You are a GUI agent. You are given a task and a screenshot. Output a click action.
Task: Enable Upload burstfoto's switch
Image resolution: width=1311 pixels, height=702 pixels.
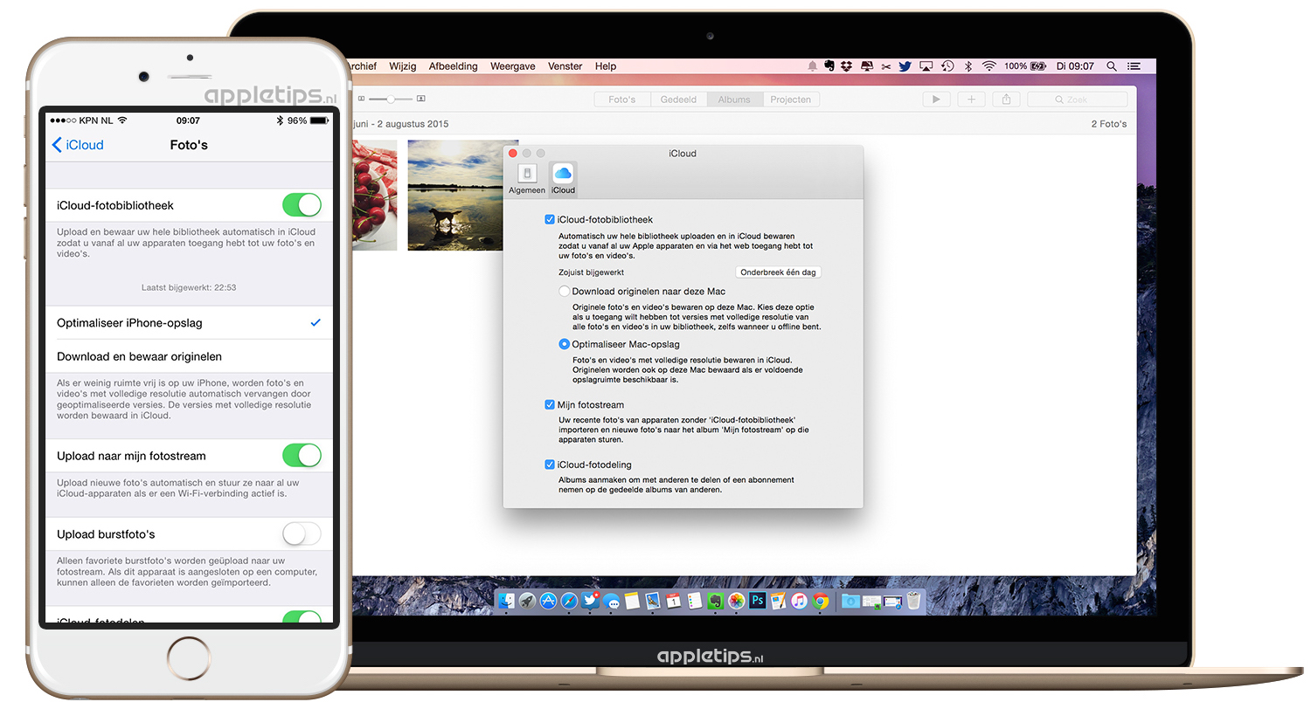pos(302,534)
